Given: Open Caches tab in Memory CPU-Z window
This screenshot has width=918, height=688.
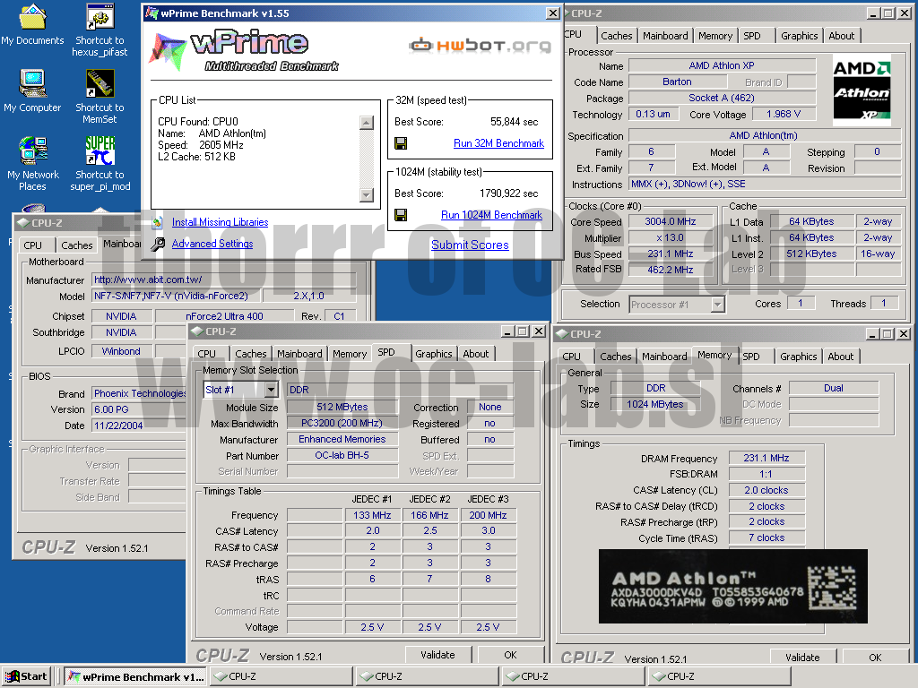Looking at the screenshot, I should [615, 357].
